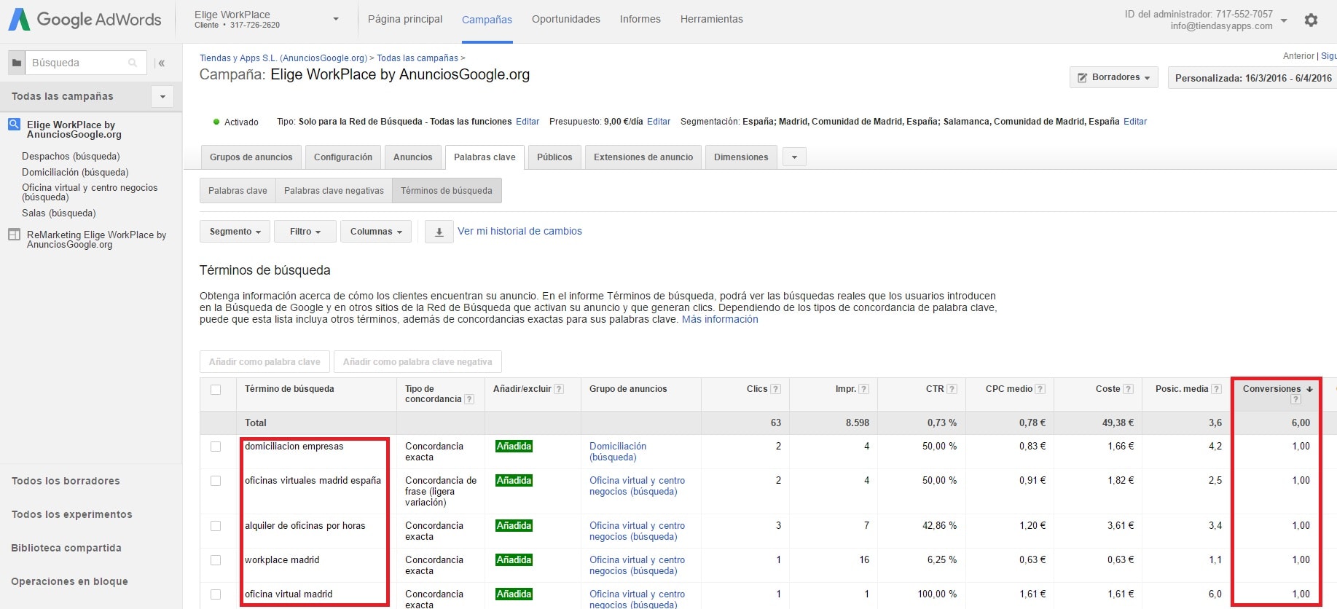Click the magnifier icon in Búsqueda box
Viewport: 1337px width, 609px height.
coord(133,63)
